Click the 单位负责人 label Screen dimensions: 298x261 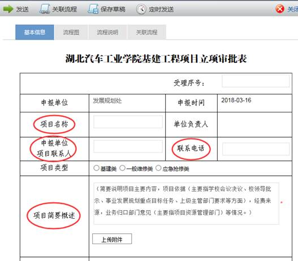pyautogui.click(x=191, y=124)
